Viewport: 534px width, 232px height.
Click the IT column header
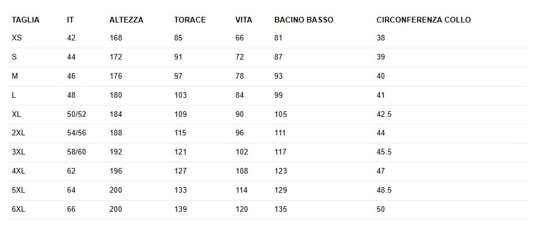(70, 20)
